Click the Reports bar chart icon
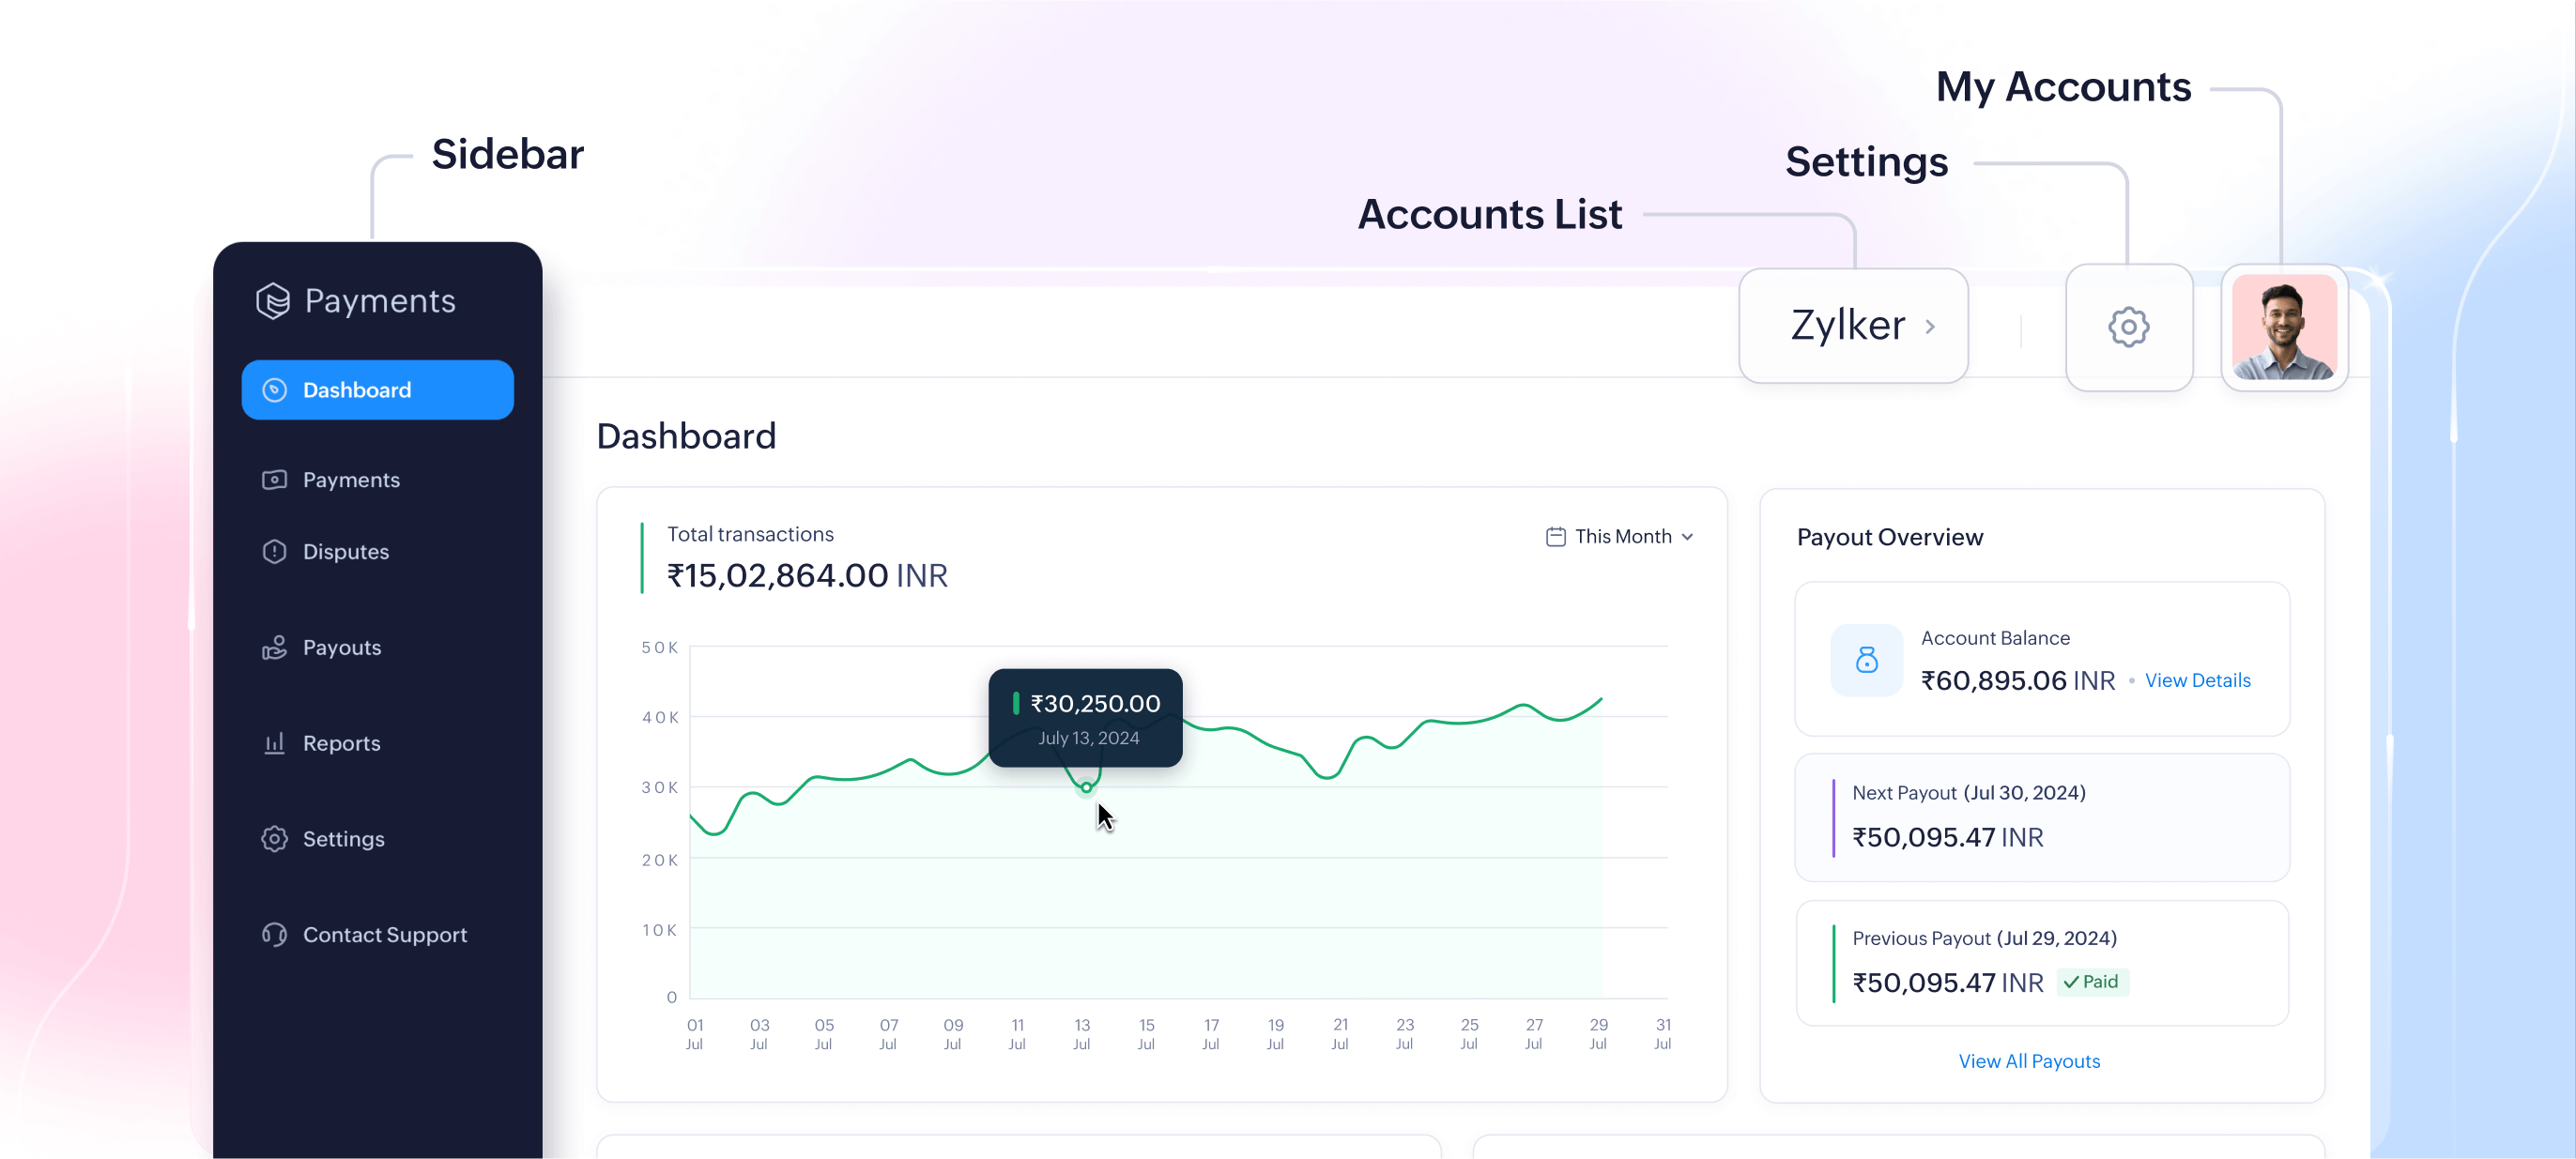Screen dimensions: 2576x1159 [274, 743]
